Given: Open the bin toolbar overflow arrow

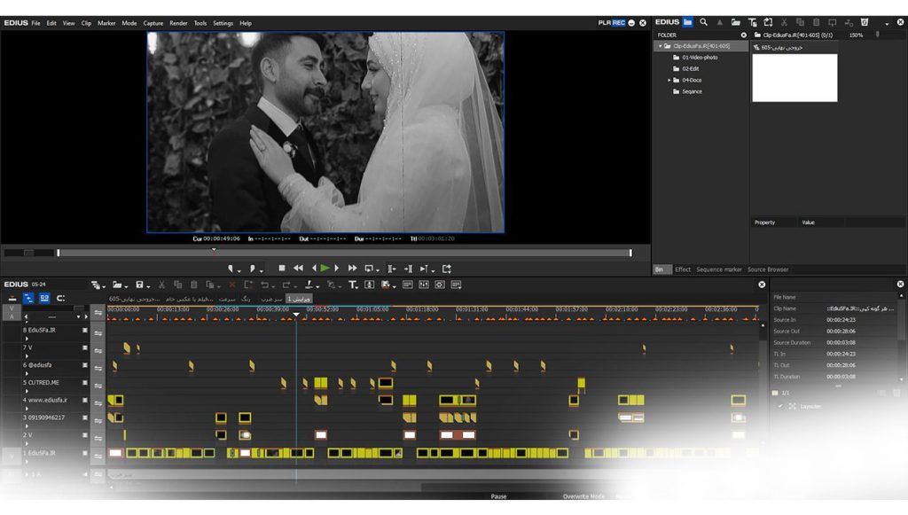Looking at the screenshot, I should point(887,23).
